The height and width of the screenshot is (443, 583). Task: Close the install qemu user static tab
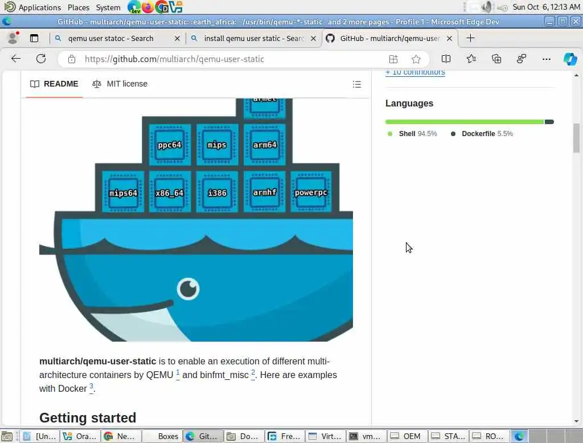click(314, 38)
